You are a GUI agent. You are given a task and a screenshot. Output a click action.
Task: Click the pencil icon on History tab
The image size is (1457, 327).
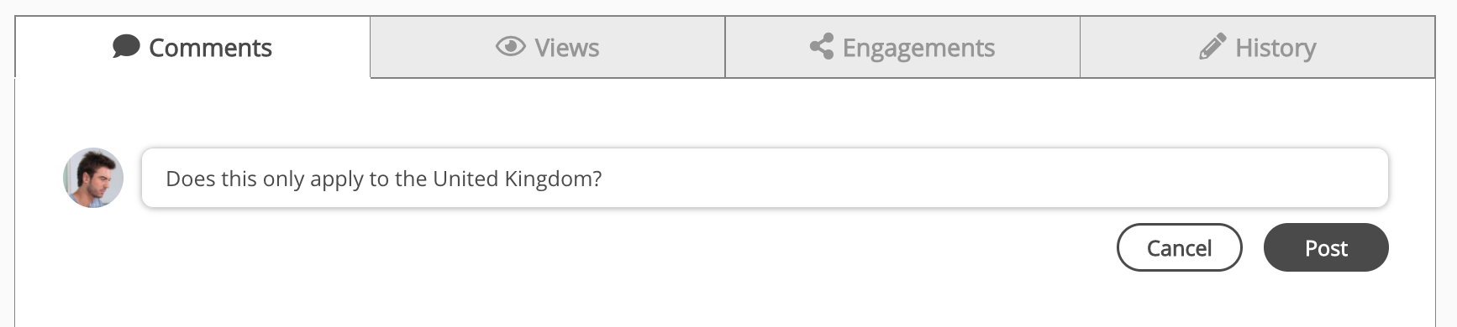pos(1212,46)
